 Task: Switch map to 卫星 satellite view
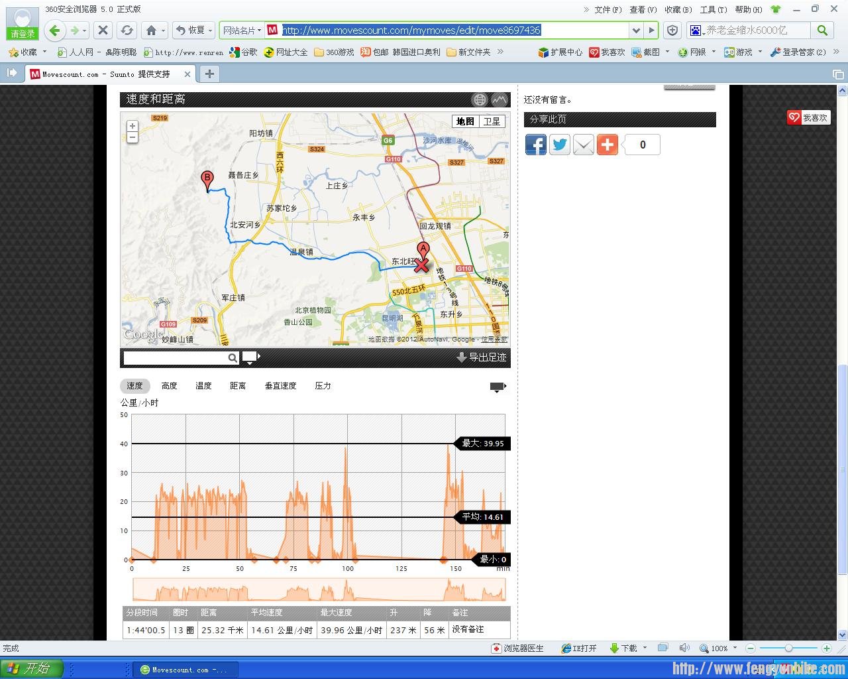492,121
